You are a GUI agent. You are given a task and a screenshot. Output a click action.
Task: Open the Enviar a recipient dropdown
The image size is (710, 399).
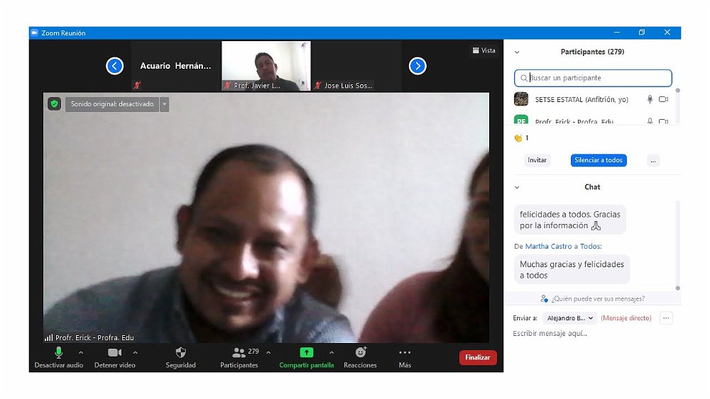[x=570, y=318]
